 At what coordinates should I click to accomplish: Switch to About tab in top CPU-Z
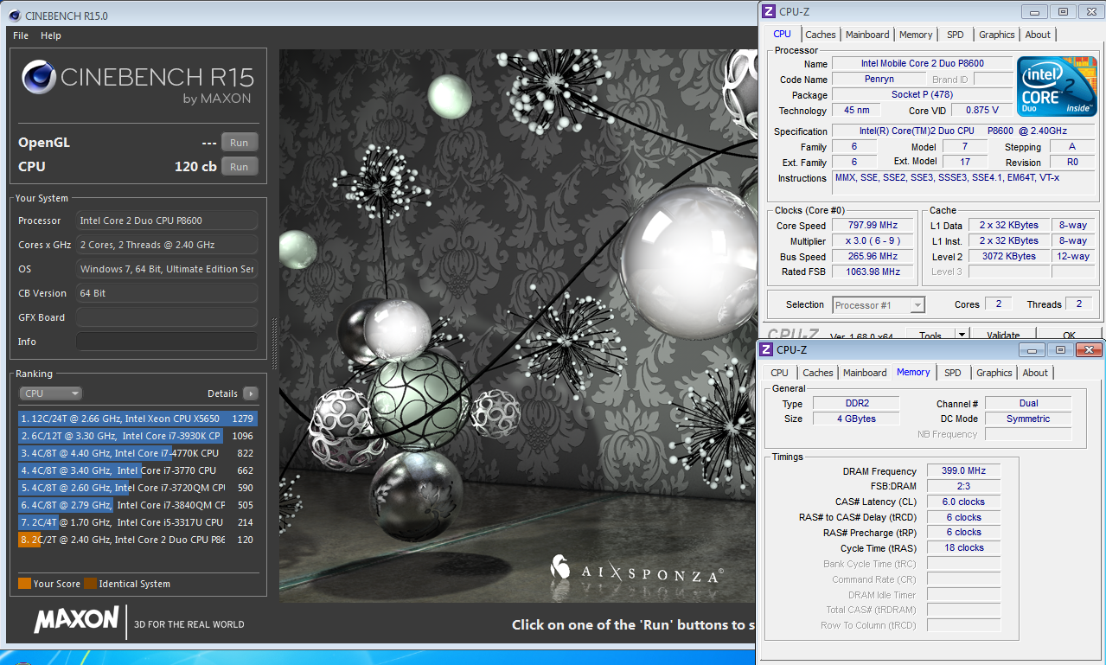1038,35
